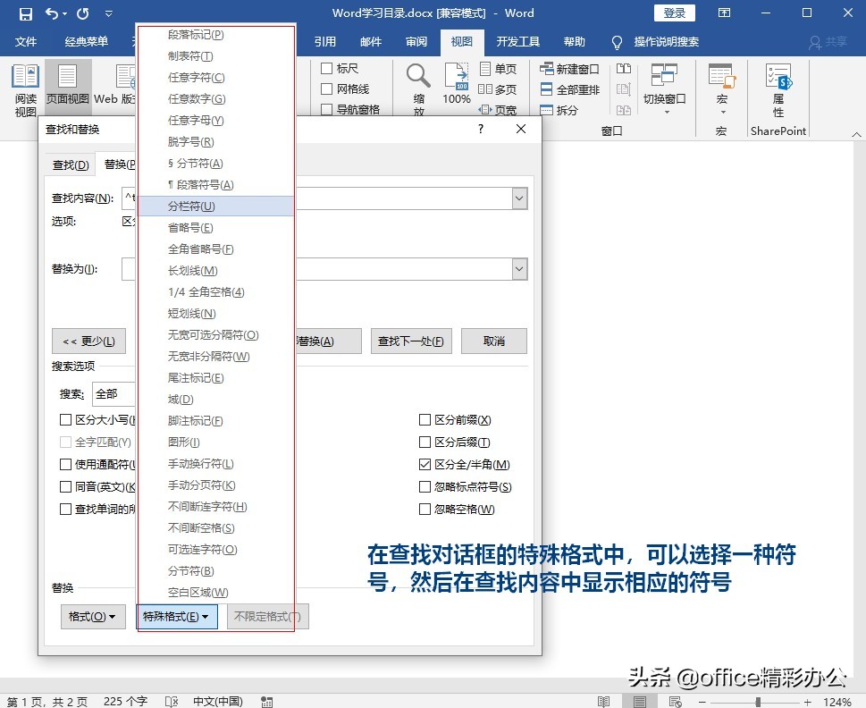Viewport: 866px width, 708px height.
Task: Open the 格式(O) dropdown button
Action: point(92,616)
